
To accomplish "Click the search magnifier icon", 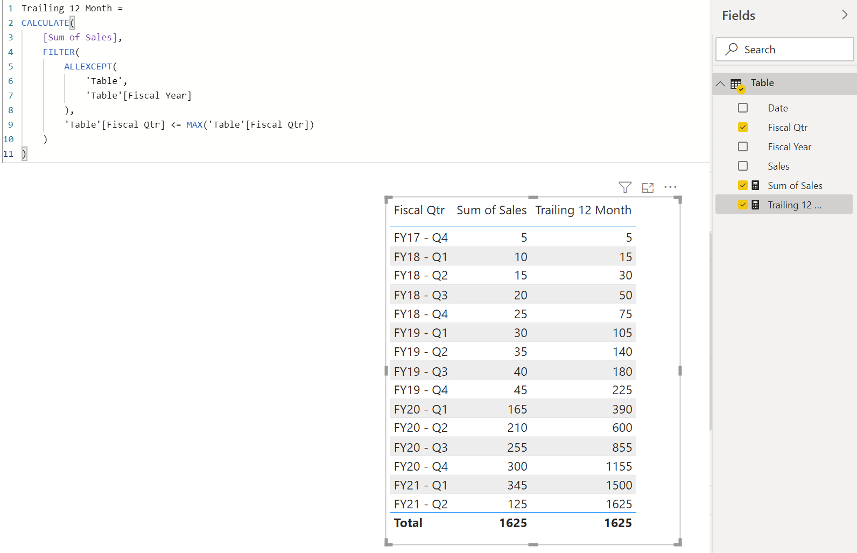I will (x=731, y=49).
